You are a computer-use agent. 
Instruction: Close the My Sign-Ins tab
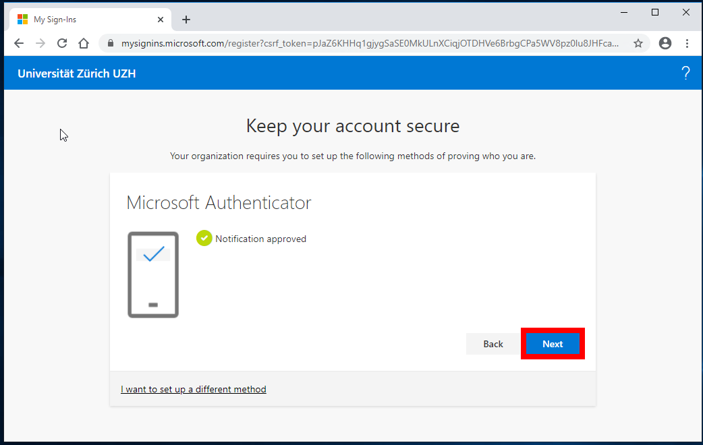point(161,20)
